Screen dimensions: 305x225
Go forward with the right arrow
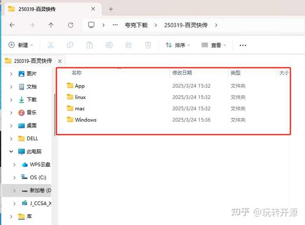coord(31,25)
